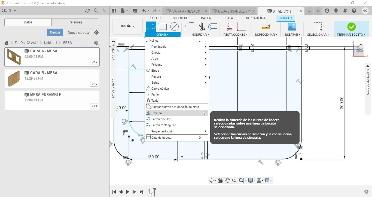Activate the Fillet tool icon
Image resolution: width=372 pixels, height=197 pixels.
[190, 27]
